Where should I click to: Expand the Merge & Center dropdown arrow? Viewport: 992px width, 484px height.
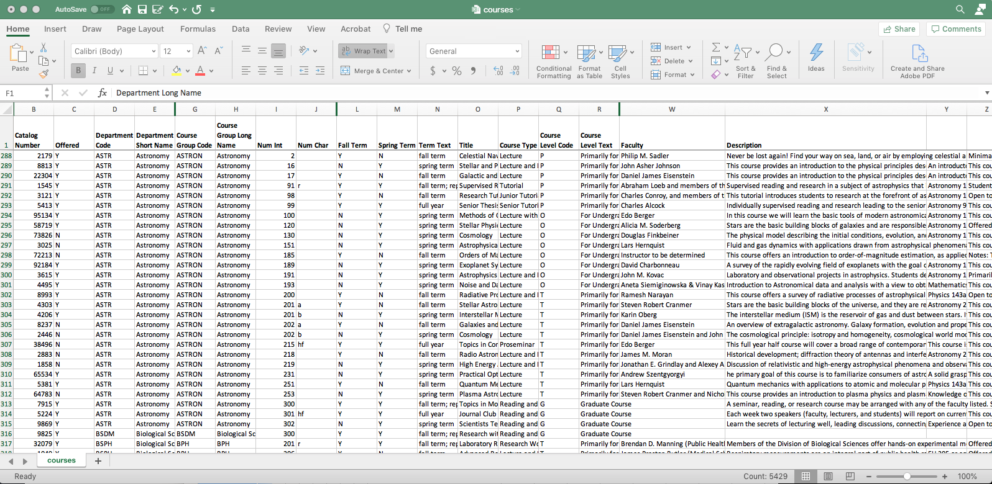(x=409, y=71)
